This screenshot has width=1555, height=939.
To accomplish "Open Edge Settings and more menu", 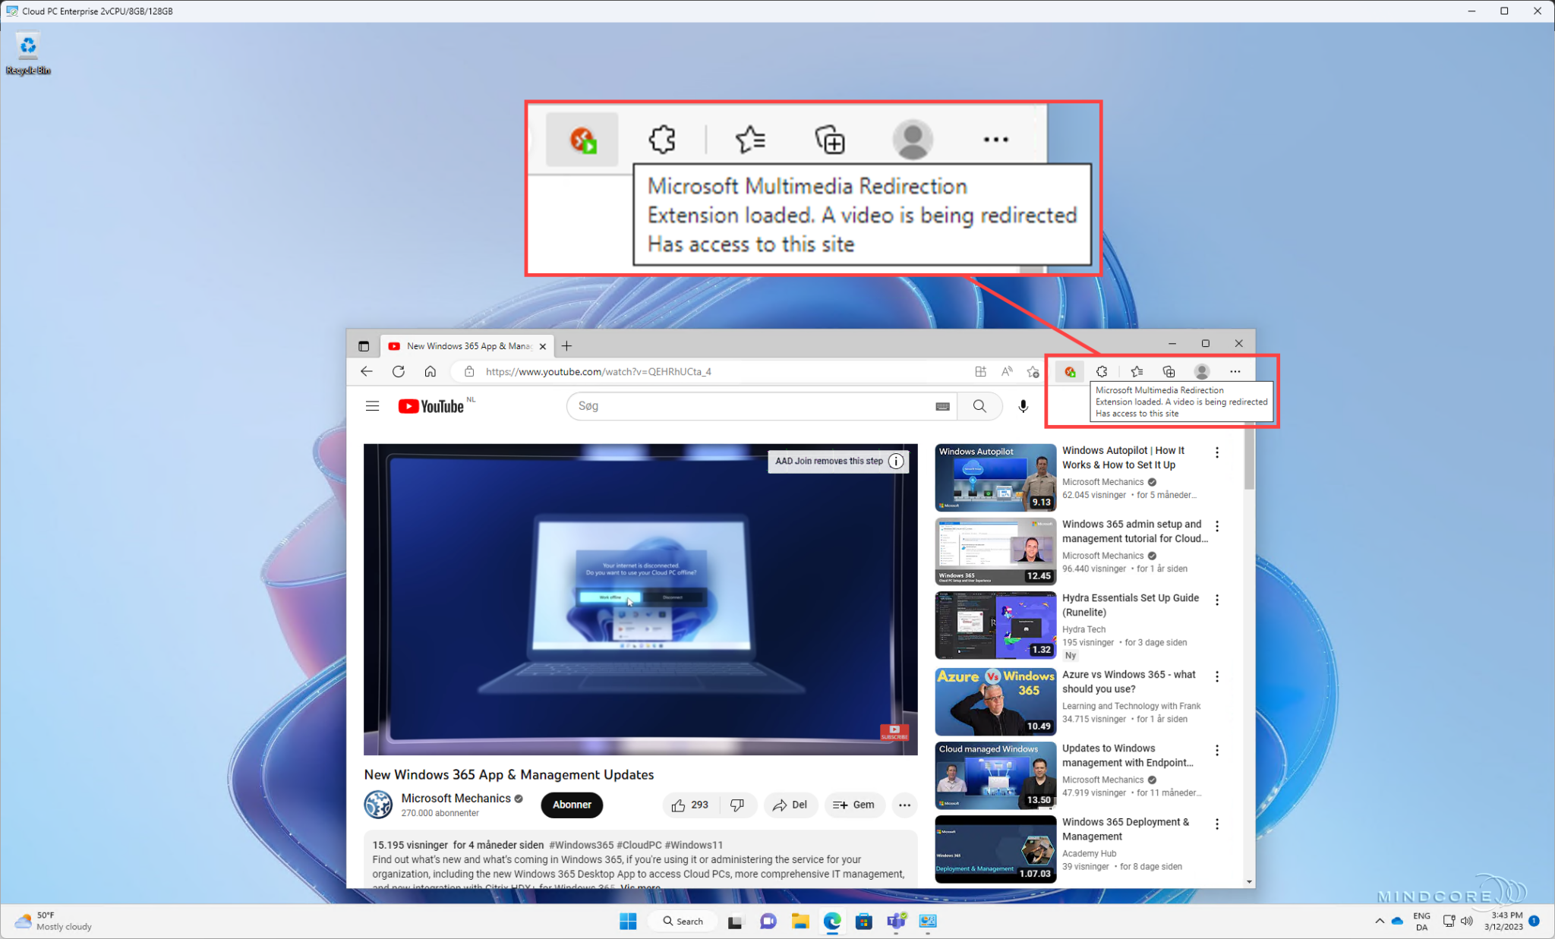I will click(x=1234, y=371).
